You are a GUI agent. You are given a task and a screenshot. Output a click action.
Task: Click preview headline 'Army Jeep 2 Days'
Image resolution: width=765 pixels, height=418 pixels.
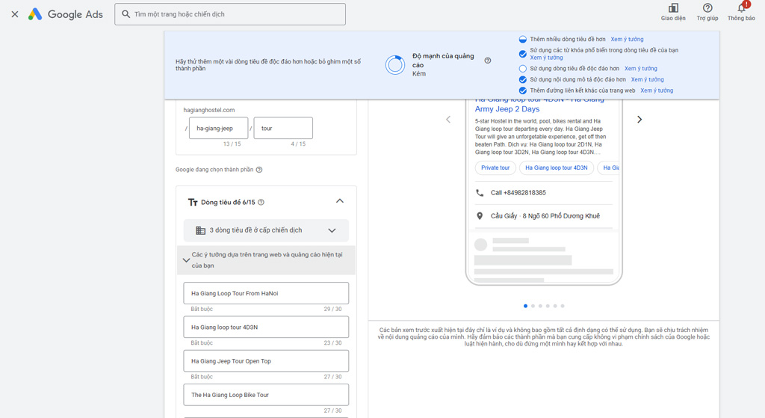[x=507, y=109]
